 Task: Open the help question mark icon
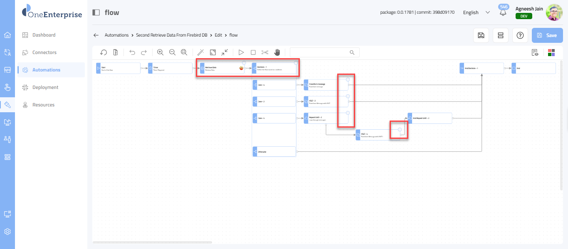(x=520, y=35)
